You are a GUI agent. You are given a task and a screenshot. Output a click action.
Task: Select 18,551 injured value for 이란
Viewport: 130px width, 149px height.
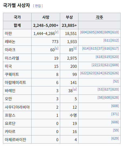click(71, 34)
